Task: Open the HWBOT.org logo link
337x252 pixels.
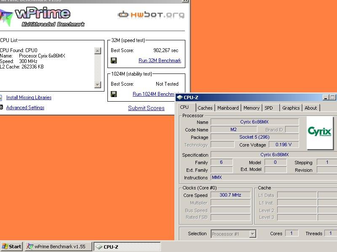Action: coord(151,15)
